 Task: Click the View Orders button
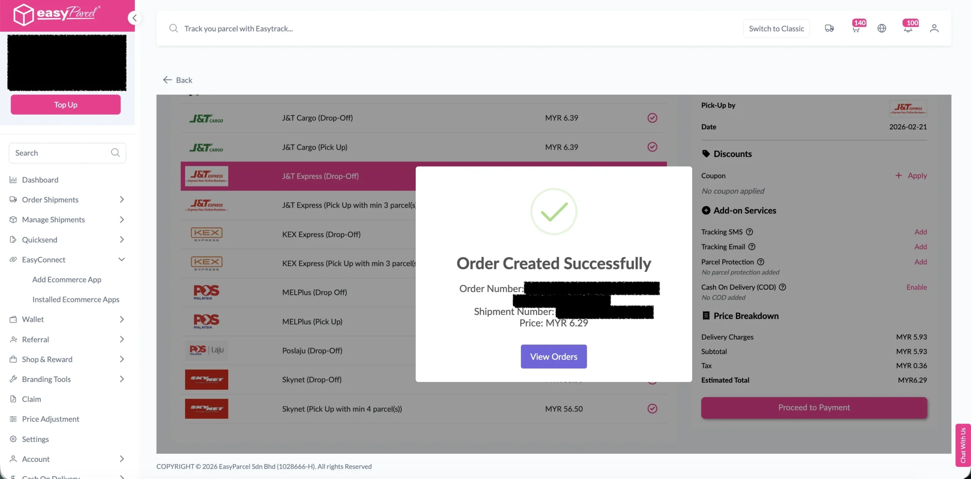click(553, 357)
